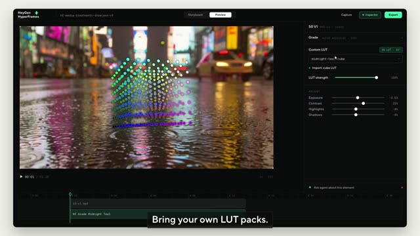Click the play button under the preview

click(21, 177)
